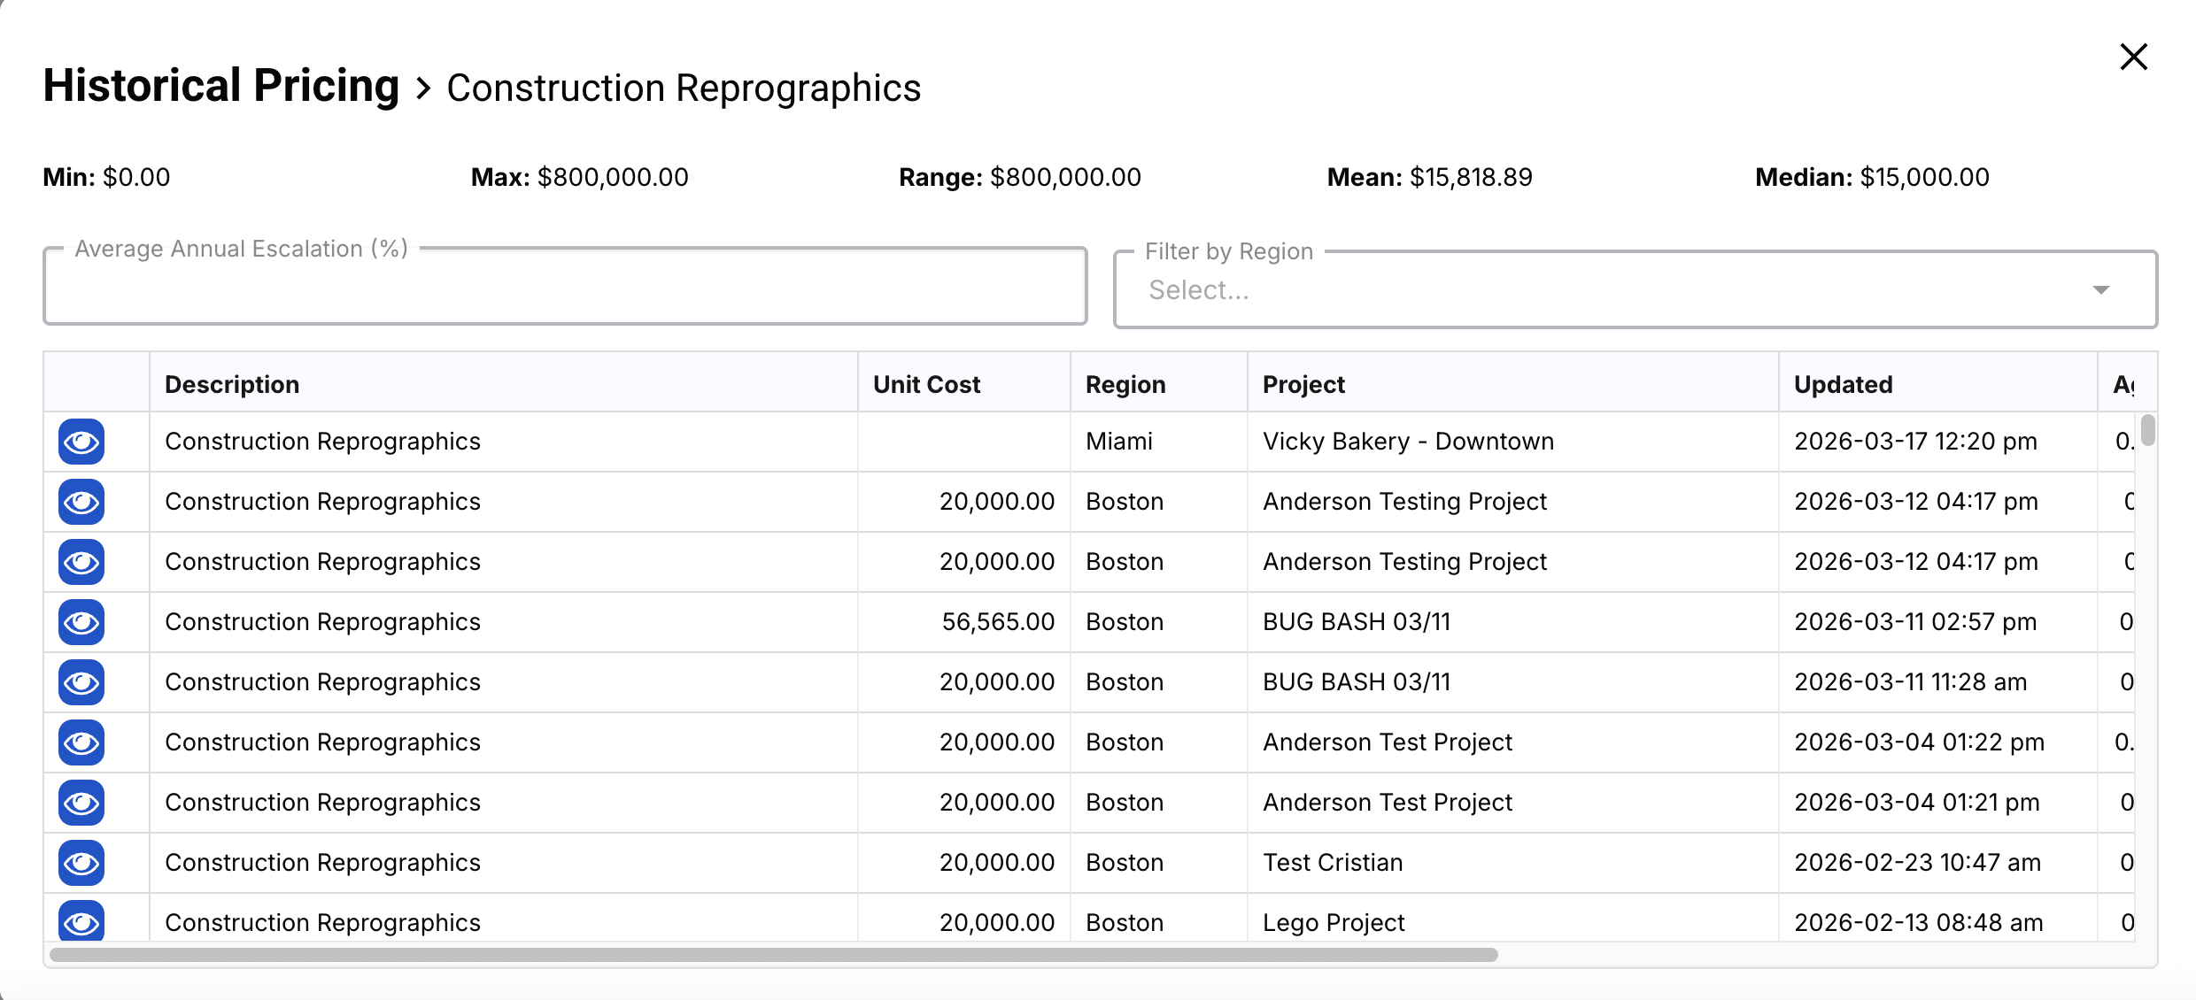Sort by the Unit Cost column header
Viewport: 2196px width, 1000px height.
tap(926, 384)
